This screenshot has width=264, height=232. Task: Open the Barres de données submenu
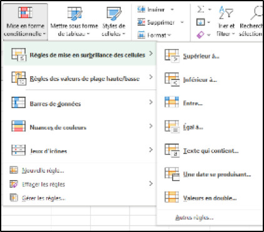pos(80,102)
